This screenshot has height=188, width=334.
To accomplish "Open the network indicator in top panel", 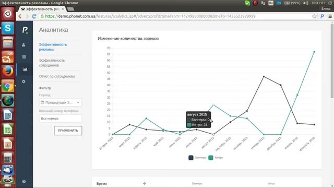I will (x=263, y=3).
